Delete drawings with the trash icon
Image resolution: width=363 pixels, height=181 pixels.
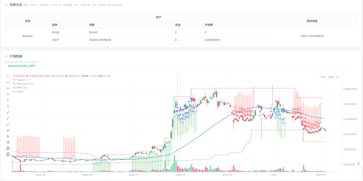click(x=8, y=154)
